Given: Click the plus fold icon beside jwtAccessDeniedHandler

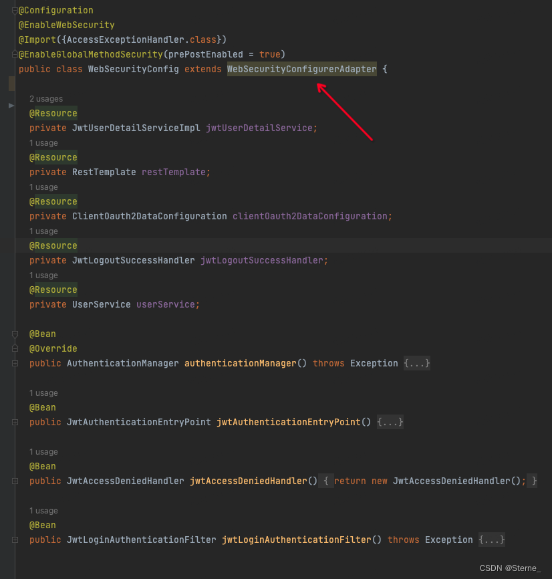Looking at the screenshot, I should 15,481.
